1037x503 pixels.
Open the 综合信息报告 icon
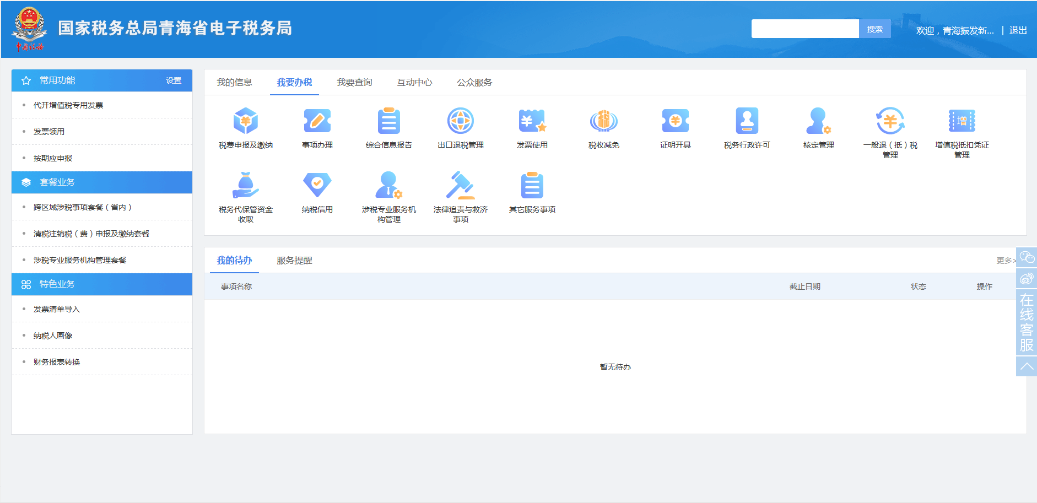389,127
